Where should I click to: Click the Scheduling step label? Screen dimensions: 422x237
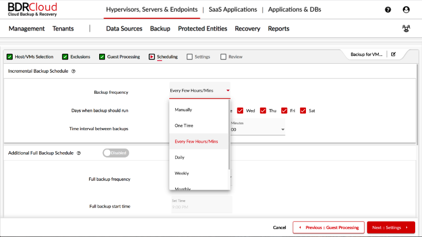point(167,57)
